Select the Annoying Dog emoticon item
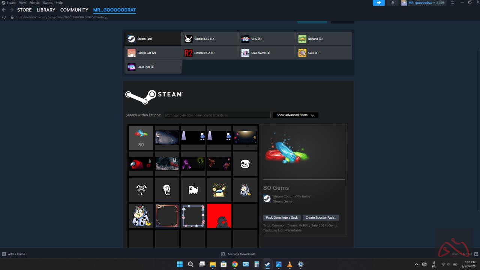The width and height of the screenshot is (480, 270). pos(193,190)
